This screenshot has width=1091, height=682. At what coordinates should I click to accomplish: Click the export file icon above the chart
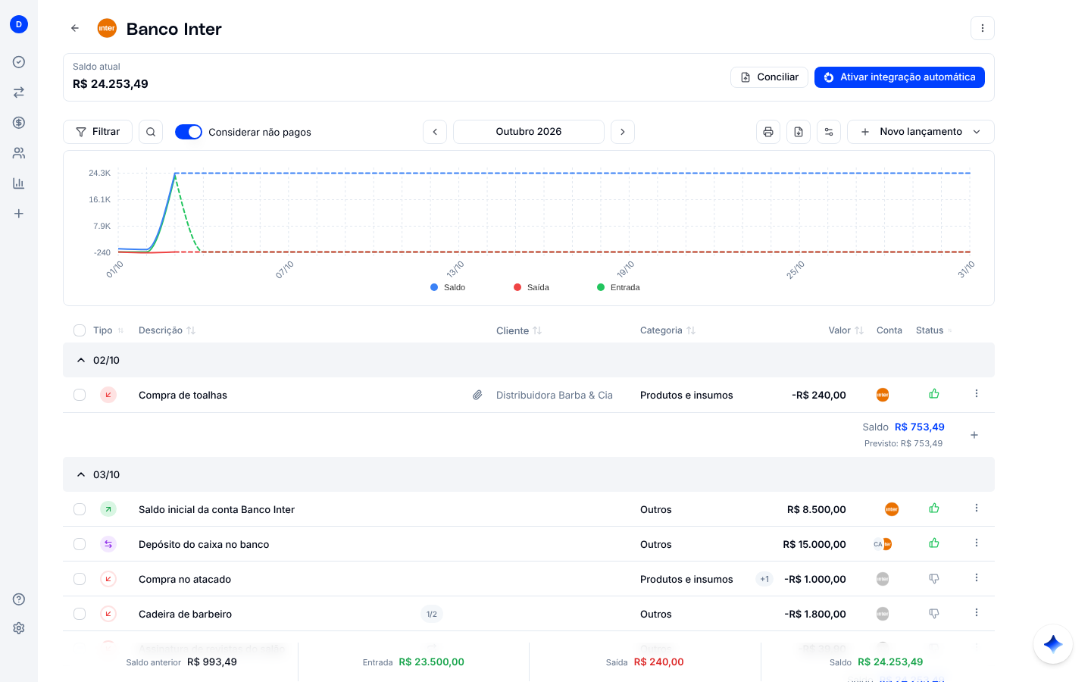pos(799,132)
